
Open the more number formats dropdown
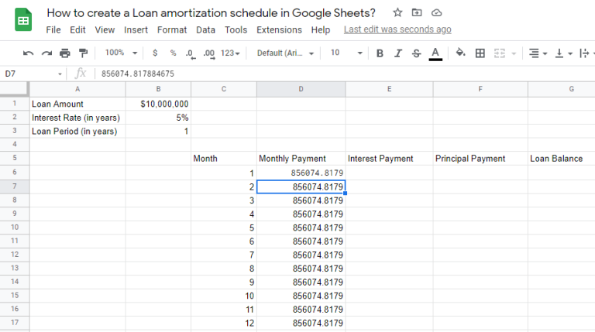click(230, 53)
